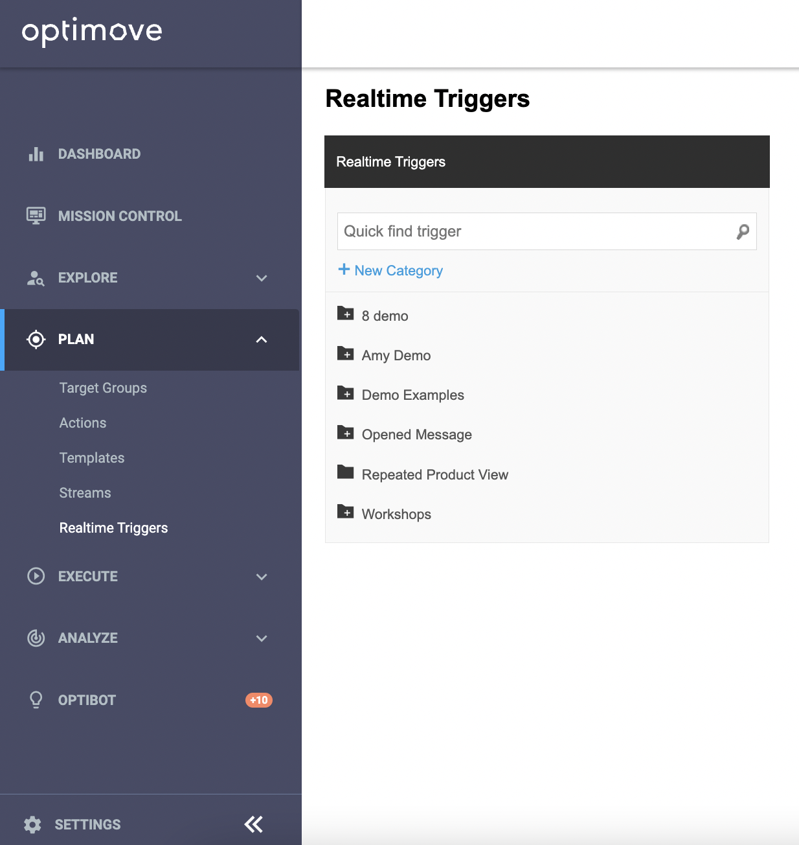799x845 pixels.
Task: Select the Demo Examples category name
Action: tap(413, 395)
